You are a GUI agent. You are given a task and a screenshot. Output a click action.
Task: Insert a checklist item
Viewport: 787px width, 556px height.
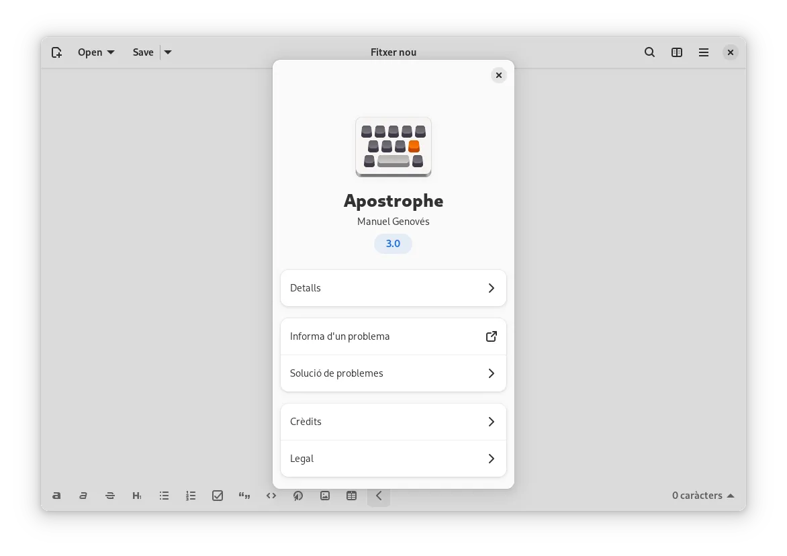218,496
